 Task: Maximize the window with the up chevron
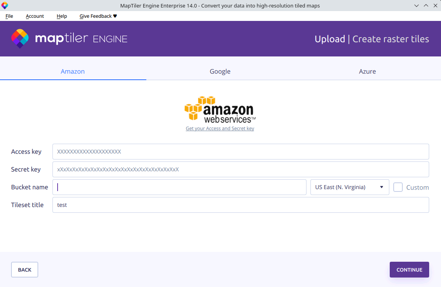point(426,6)
